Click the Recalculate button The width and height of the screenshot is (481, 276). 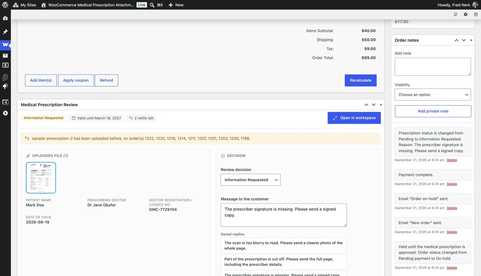pyautogui.click(x=360, y=80)
